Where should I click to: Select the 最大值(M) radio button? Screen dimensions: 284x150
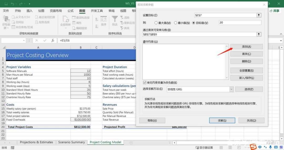(x=156, y=23)
